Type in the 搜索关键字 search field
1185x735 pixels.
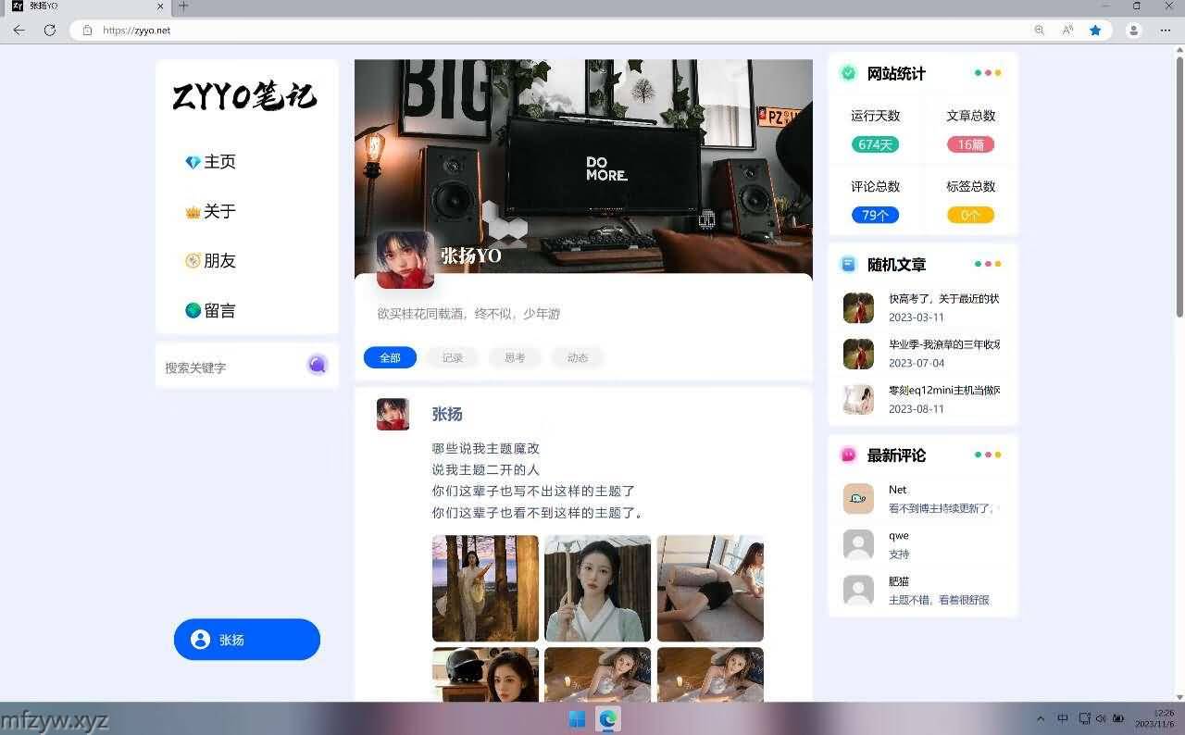point(231,367)
